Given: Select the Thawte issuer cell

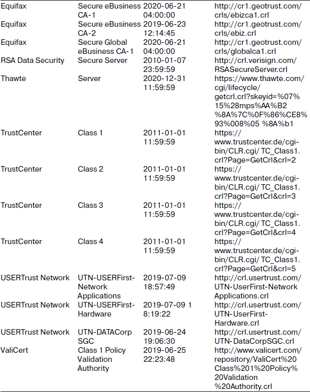Looking at the screenshot, I should pyautogui.click(x=13, y=79).
